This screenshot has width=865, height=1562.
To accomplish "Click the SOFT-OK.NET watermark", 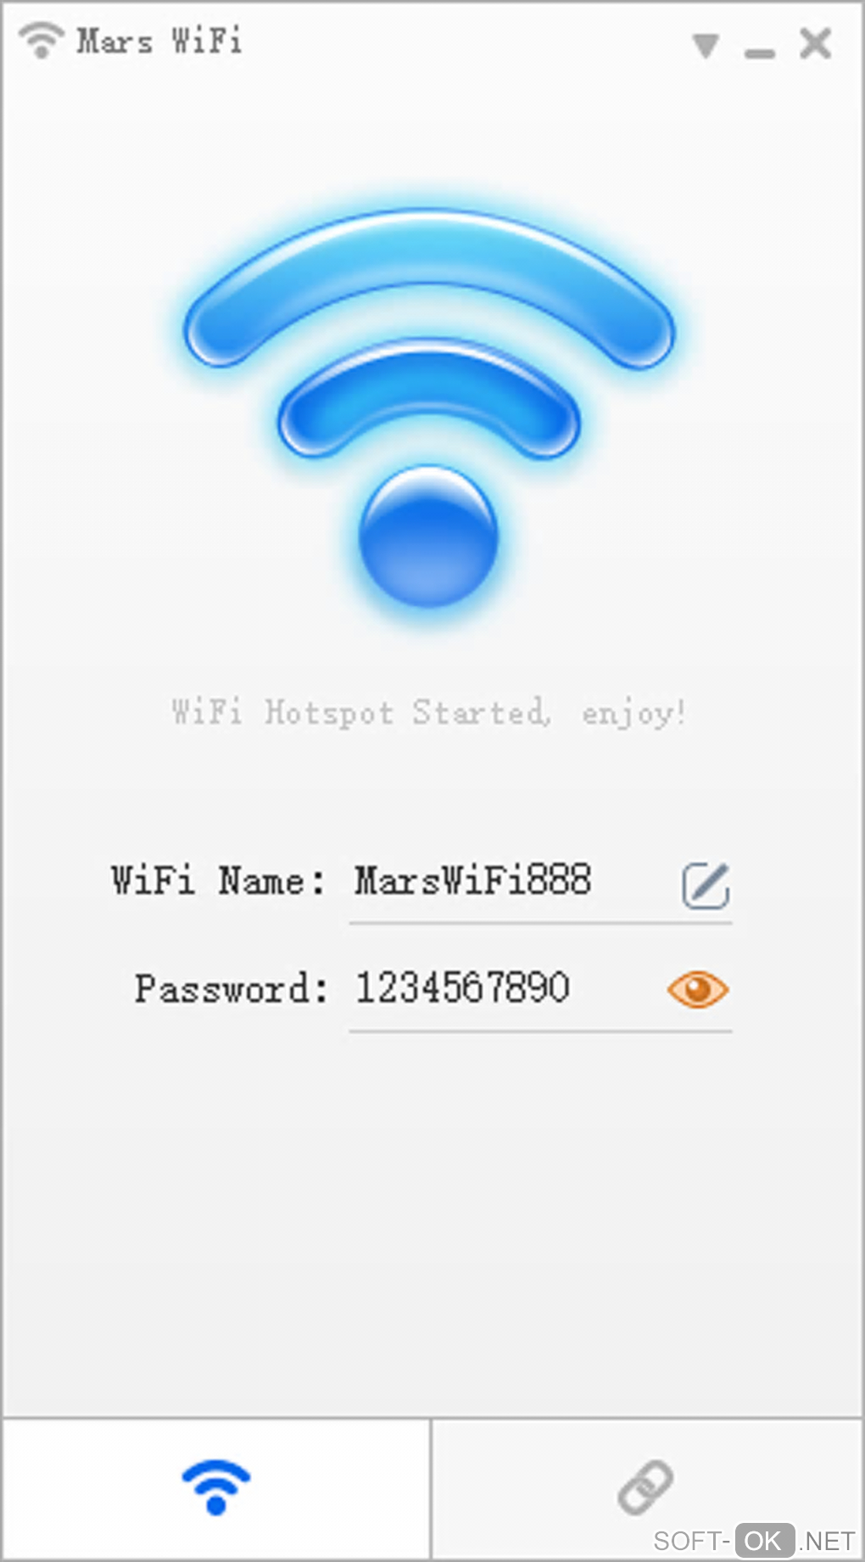I will [754, 1541].
